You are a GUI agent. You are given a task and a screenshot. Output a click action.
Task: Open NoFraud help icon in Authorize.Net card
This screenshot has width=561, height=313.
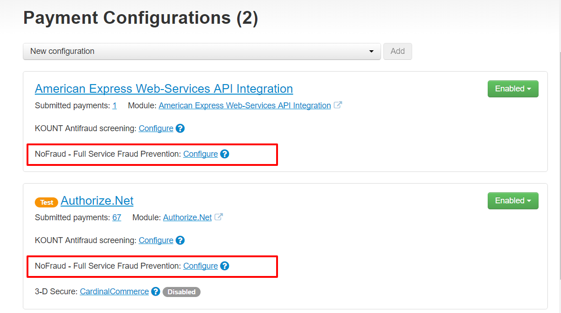pyautogui.click(x=224, y=266)
